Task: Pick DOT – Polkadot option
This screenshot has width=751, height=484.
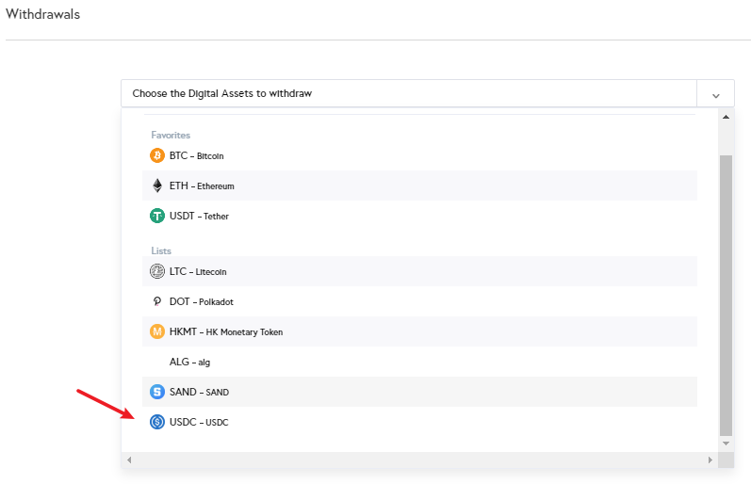Action: click(419, 301)
